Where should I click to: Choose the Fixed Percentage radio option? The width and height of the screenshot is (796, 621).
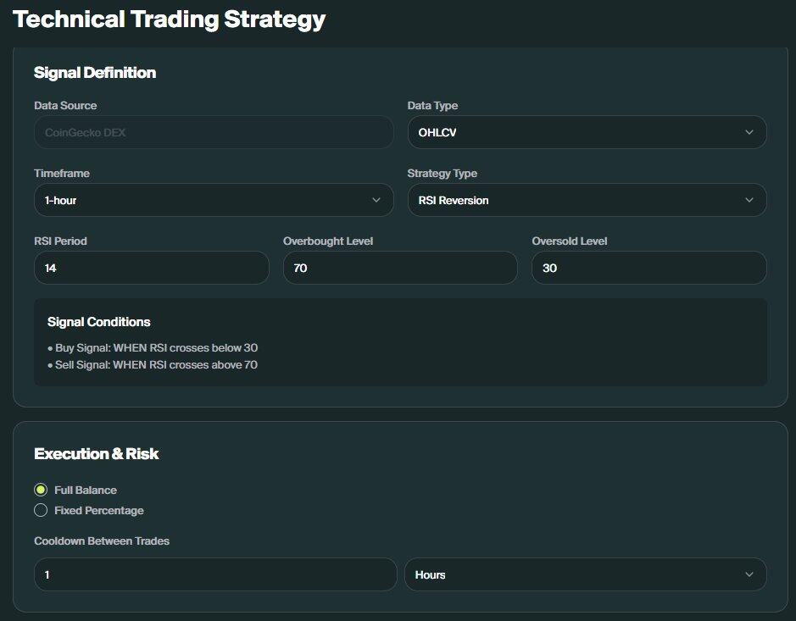point(41,510)
